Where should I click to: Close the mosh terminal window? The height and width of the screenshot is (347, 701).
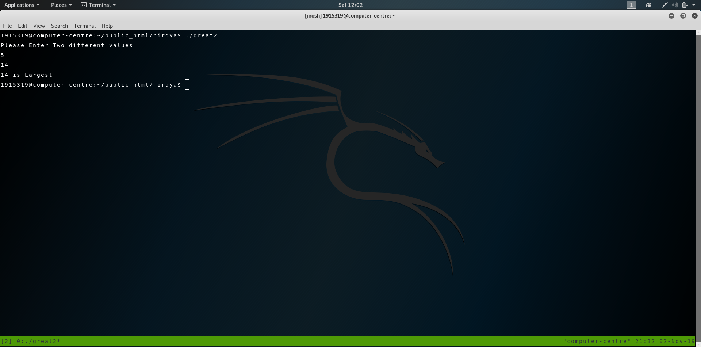pos(695,16)
